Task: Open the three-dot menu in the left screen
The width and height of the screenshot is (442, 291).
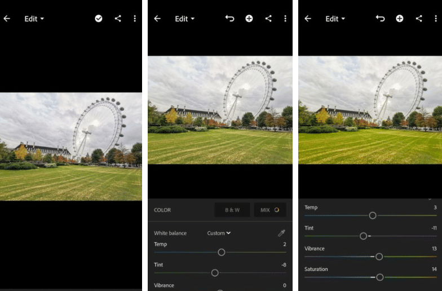Action: (x=135, y=19)
